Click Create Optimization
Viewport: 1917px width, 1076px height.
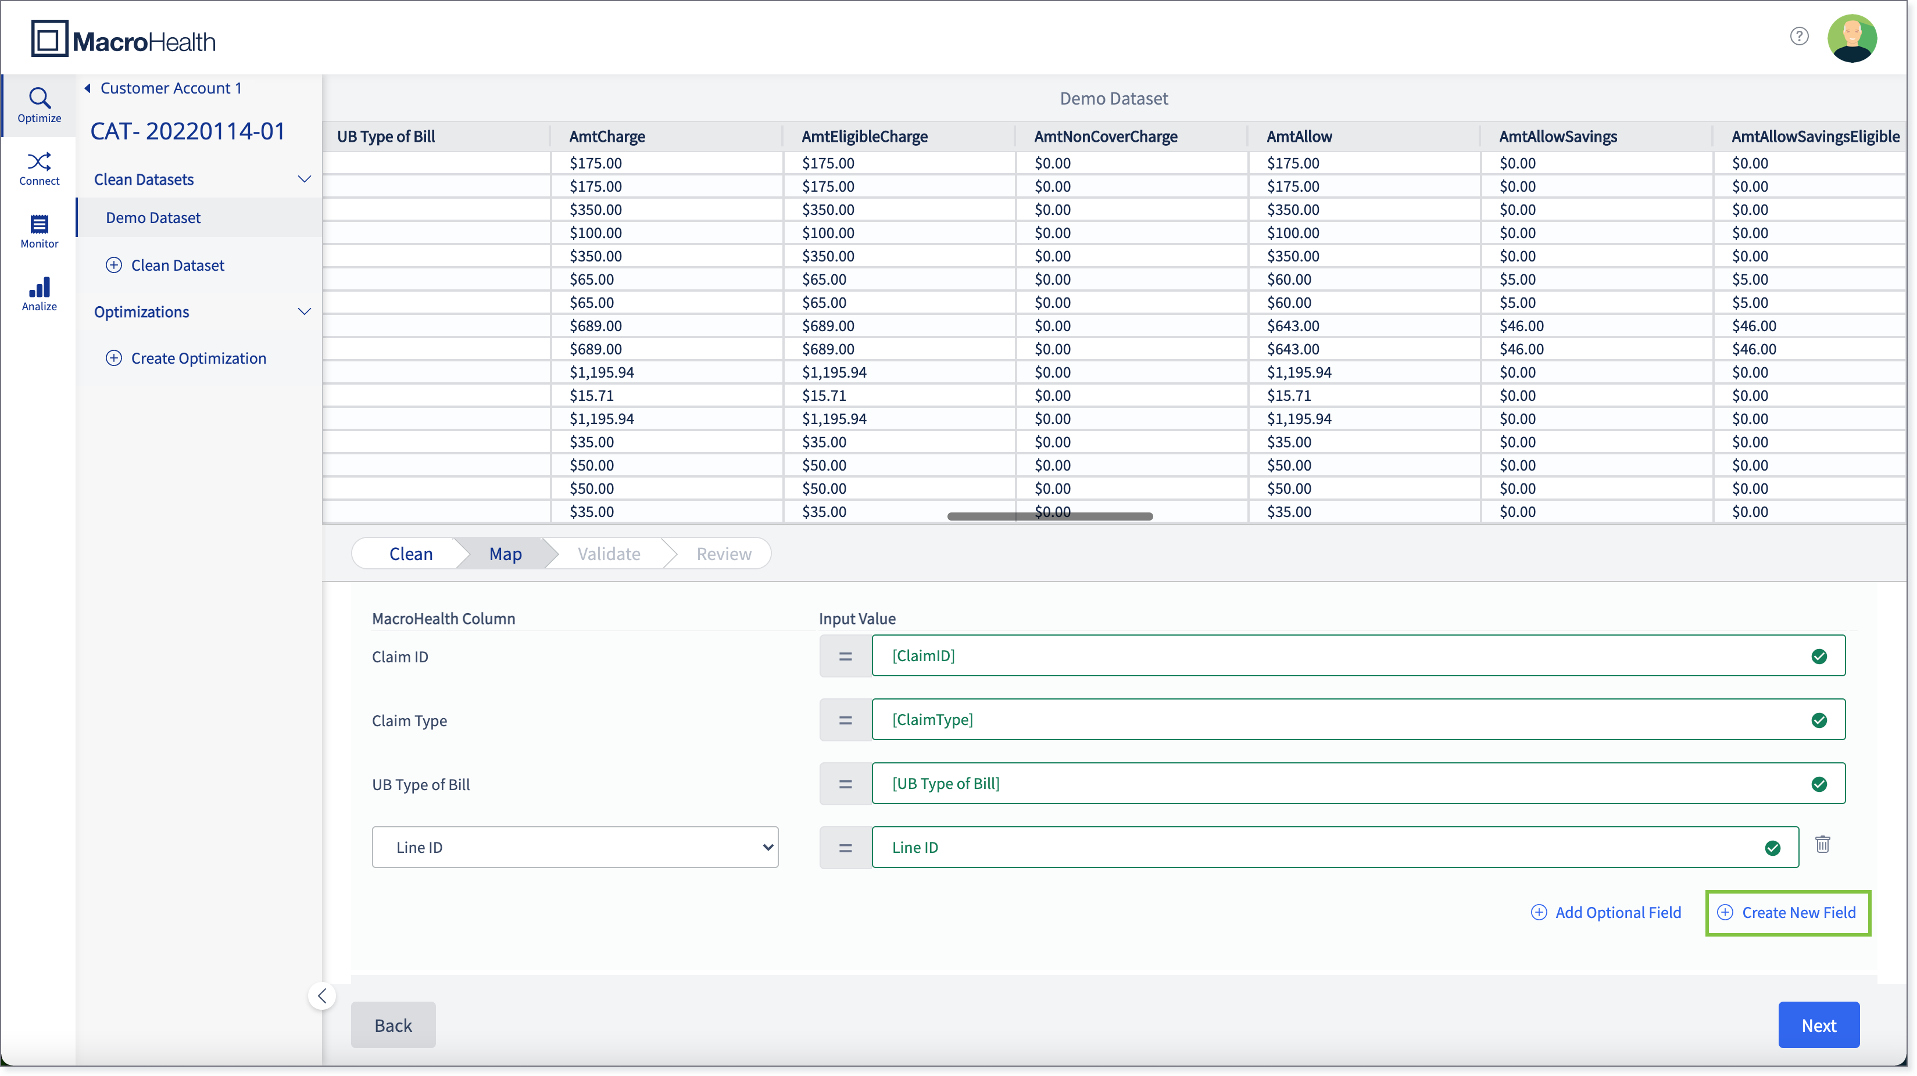click(x=185, y=358)
